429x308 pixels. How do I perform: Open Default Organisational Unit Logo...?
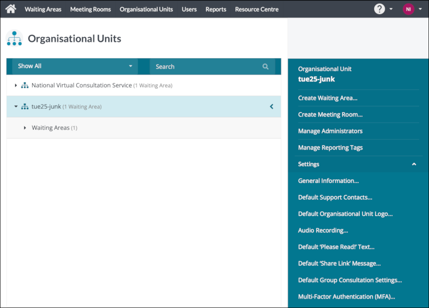pyautogui.click(x=345, y=214)
